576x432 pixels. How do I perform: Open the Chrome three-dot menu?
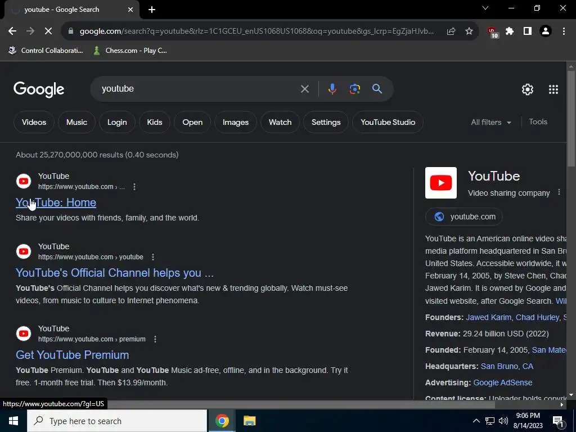[x=564, y=31]
